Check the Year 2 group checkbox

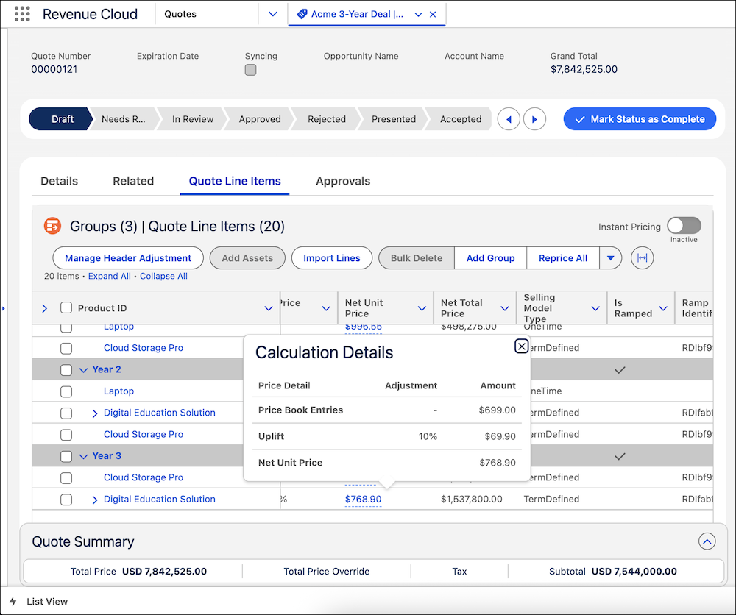(x=66, y=369)
